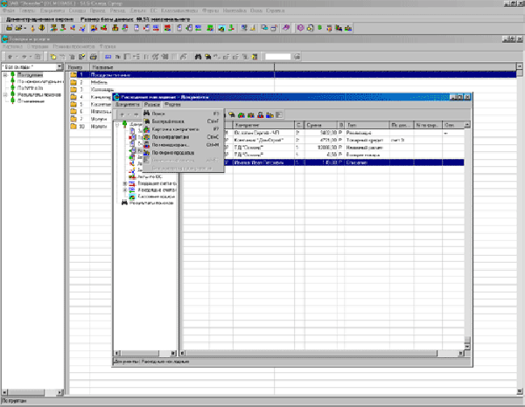Open the Все склады dropdown list
The height and width of the screenshot is (407, 525).
coord(59,66)
